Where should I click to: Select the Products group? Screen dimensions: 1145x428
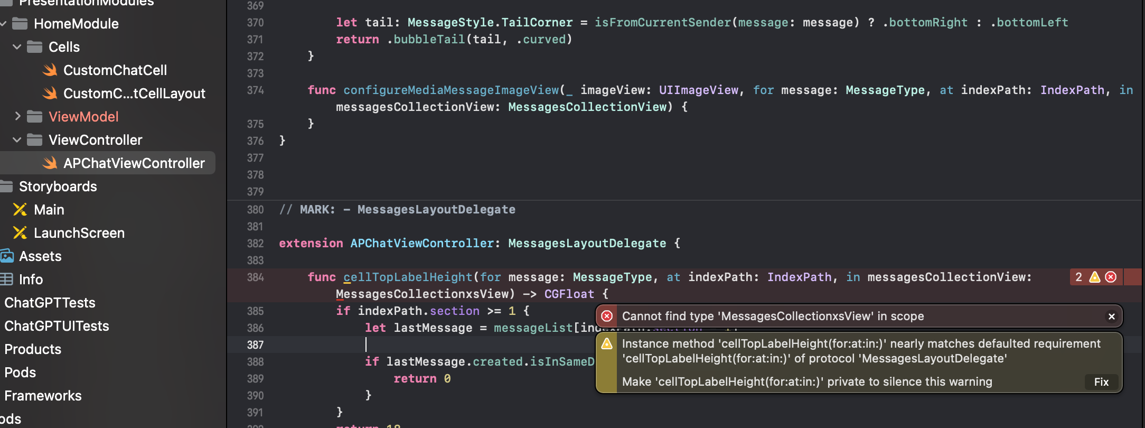[33, 349]
